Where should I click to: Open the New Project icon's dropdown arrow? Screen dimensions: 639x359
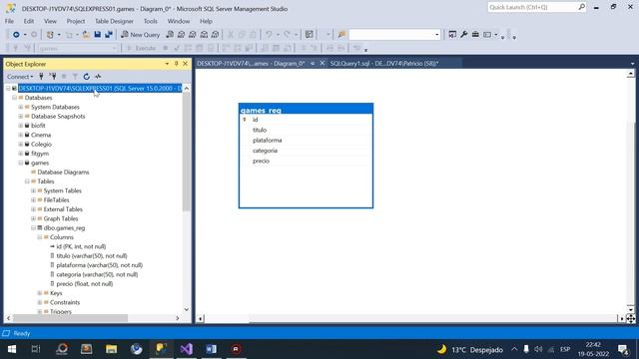(59, 35)
